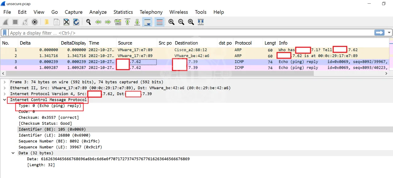Open the View menu
The height and width of the screenshot is (178, 393).
[x=39, y=12]
